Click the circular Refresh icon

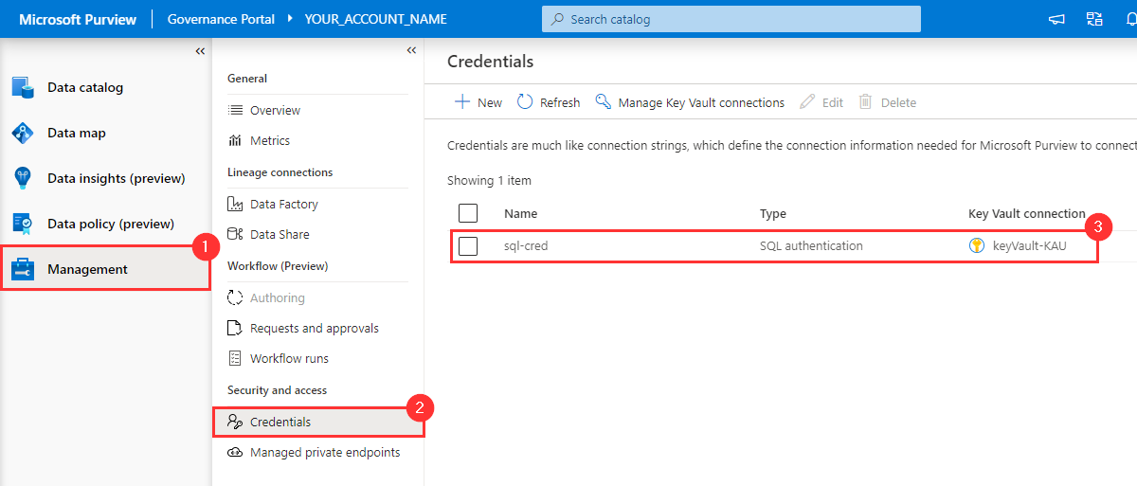point(525,101)
